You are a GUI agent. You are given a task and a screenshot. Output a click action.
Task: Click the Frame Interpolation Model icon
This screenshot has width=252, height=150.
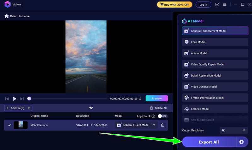tap(186, 98)
